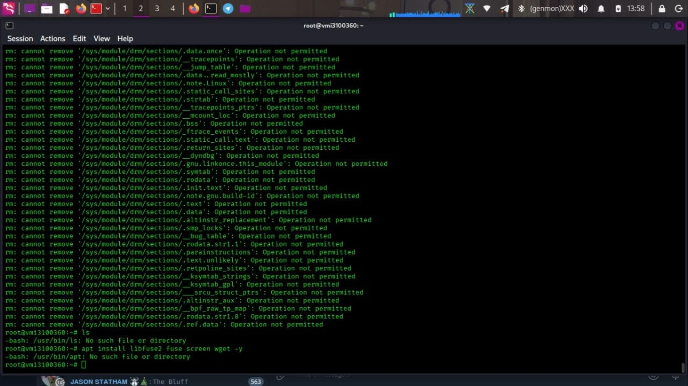Click the Help menu
This screenshot has width=688, height=386.
pos(125,38)
